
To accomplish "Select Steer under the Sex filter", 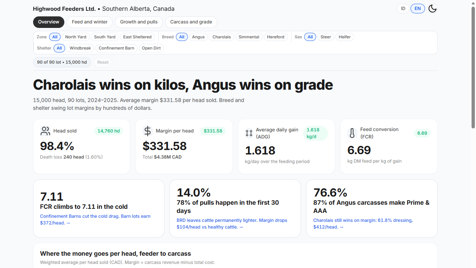I will coord(326,37).
